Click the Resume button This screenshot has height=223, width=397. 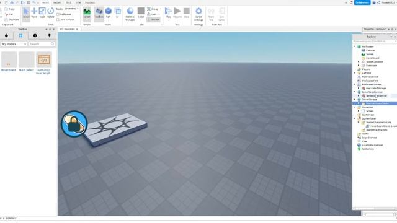click(177, 13)
